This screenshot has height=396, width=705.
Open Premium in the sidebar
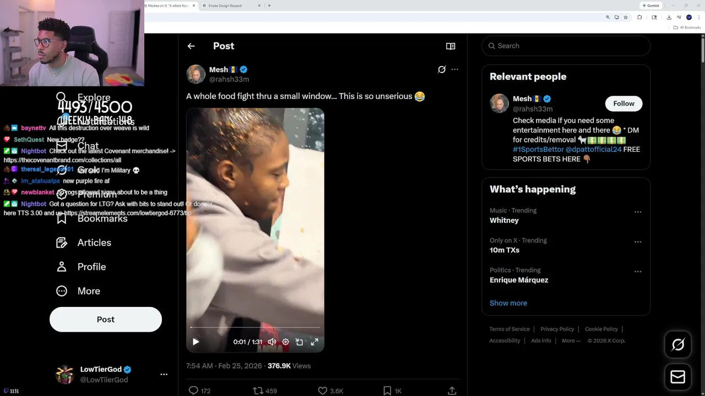coord(86,194)
